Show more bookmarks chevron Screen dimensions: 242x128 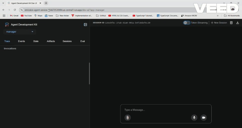[218, 16]
